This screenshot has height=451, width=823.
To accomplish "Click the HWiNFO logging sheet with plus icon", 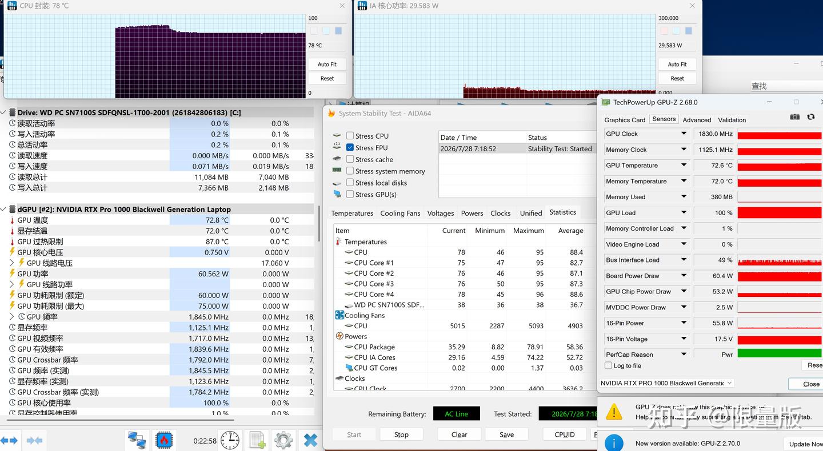I will click(x=257, y=440).
